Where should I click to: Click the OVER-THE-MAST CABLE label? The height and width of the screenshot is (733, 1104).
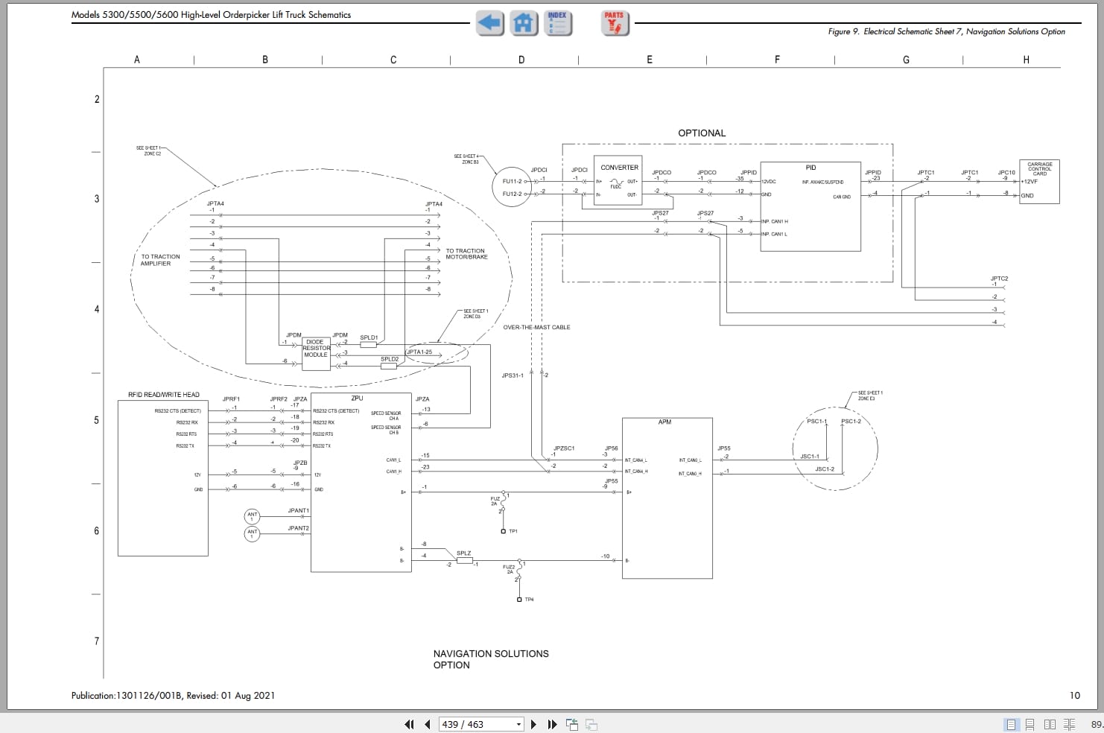tap(536, 327)
